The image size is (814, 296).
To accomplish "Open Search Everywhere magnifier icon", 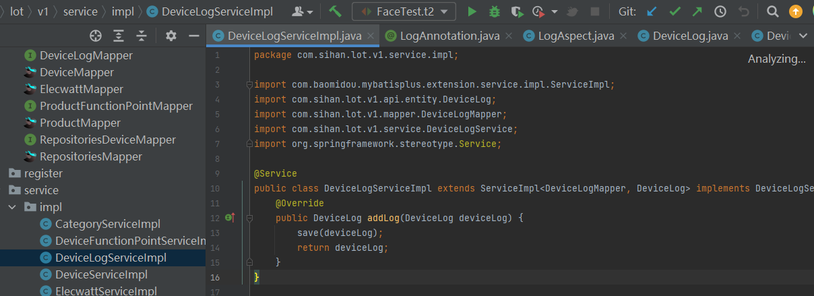I will point(774,11).
